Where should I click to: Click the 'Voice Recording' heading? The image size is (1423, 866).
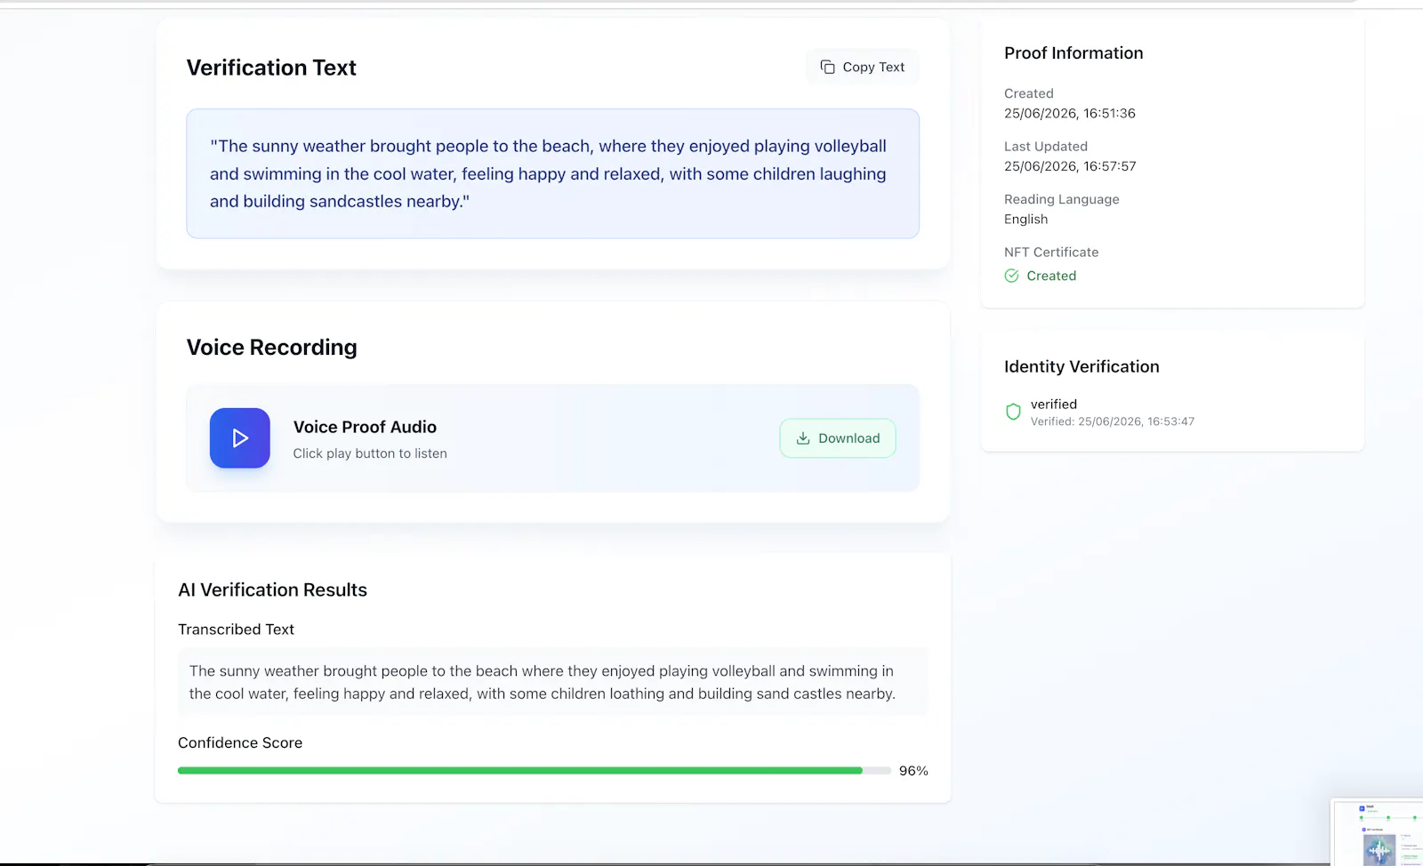pos(271,348)
